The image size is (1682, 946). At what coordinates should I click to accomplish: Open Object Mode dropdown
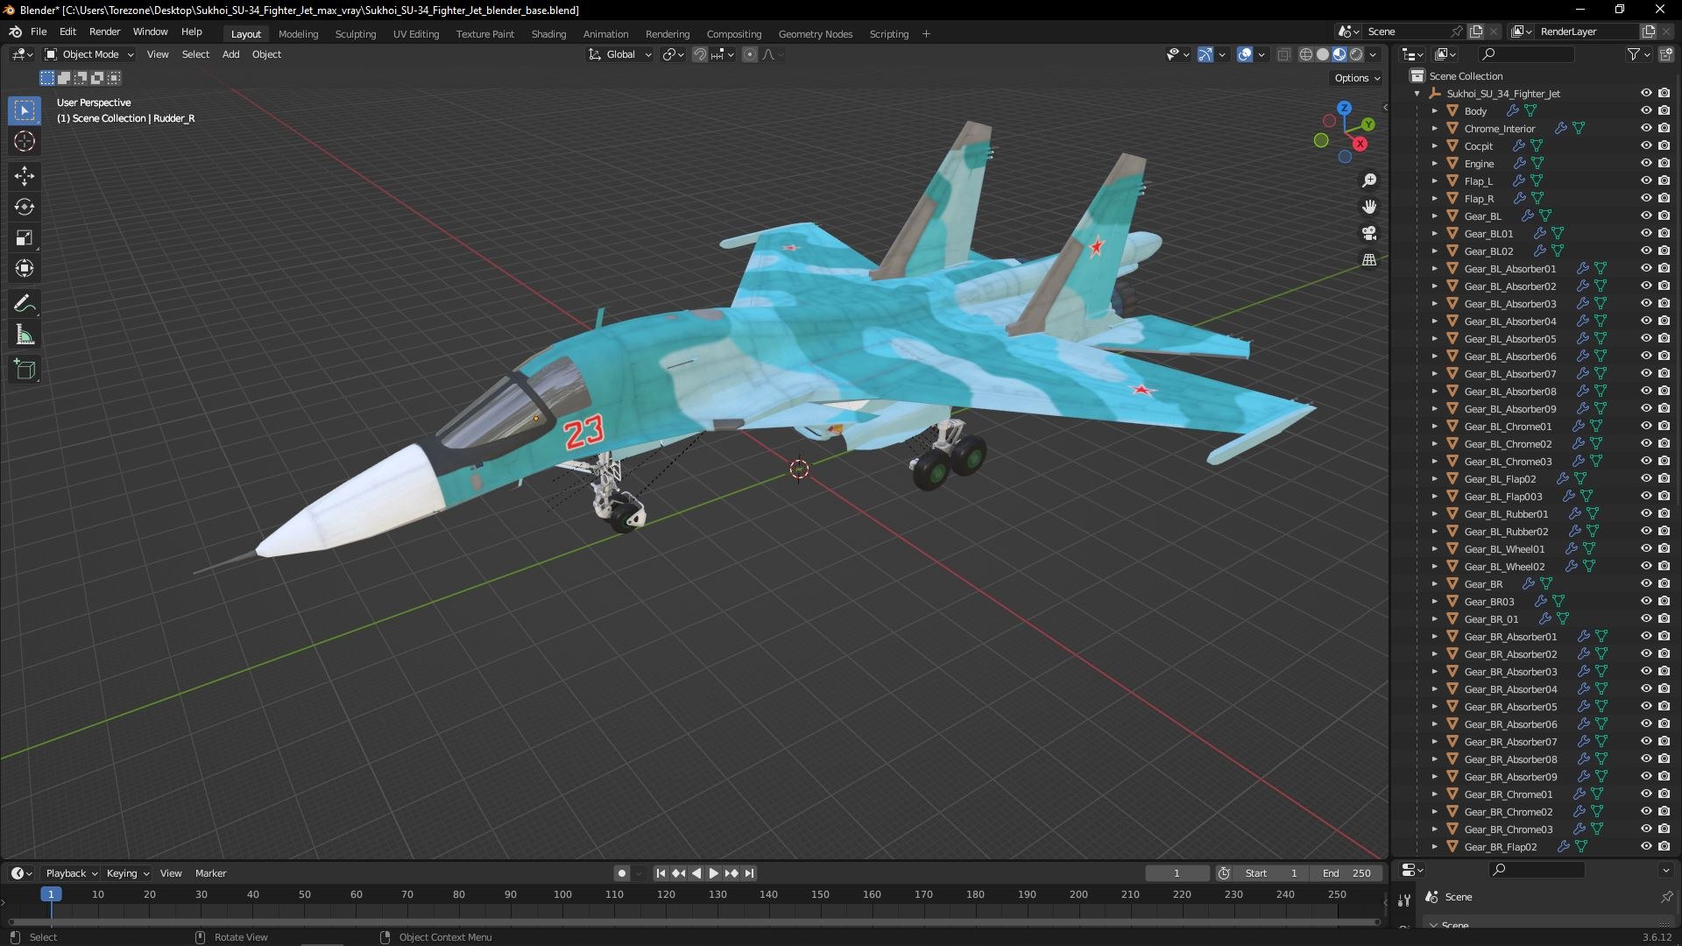[89, 54]
